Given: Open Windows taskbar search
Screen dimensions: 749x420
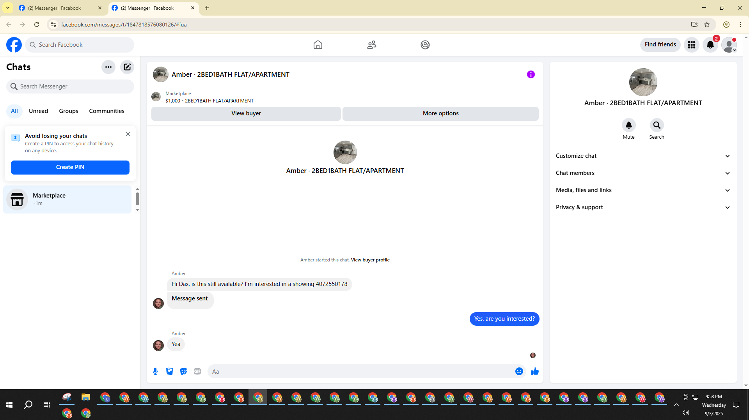Looking at the screenshot, I should [28, 405].
